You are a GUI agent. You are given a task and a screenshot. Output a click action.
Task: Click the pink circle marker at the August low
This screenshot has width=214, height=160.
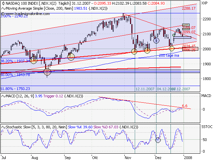(47, 72)
